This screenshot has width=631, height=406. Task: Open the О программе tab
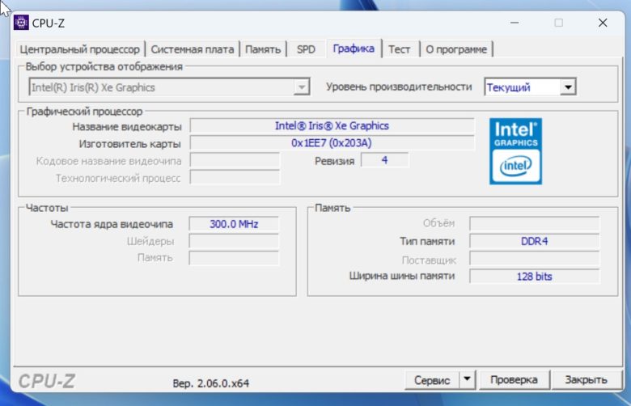(x=456, y=49)
